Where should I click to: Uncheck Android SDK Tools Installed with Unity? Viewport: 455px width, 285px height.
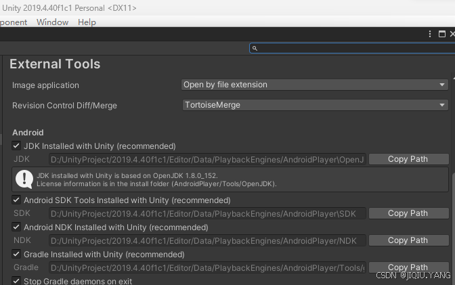pos(16,200)
